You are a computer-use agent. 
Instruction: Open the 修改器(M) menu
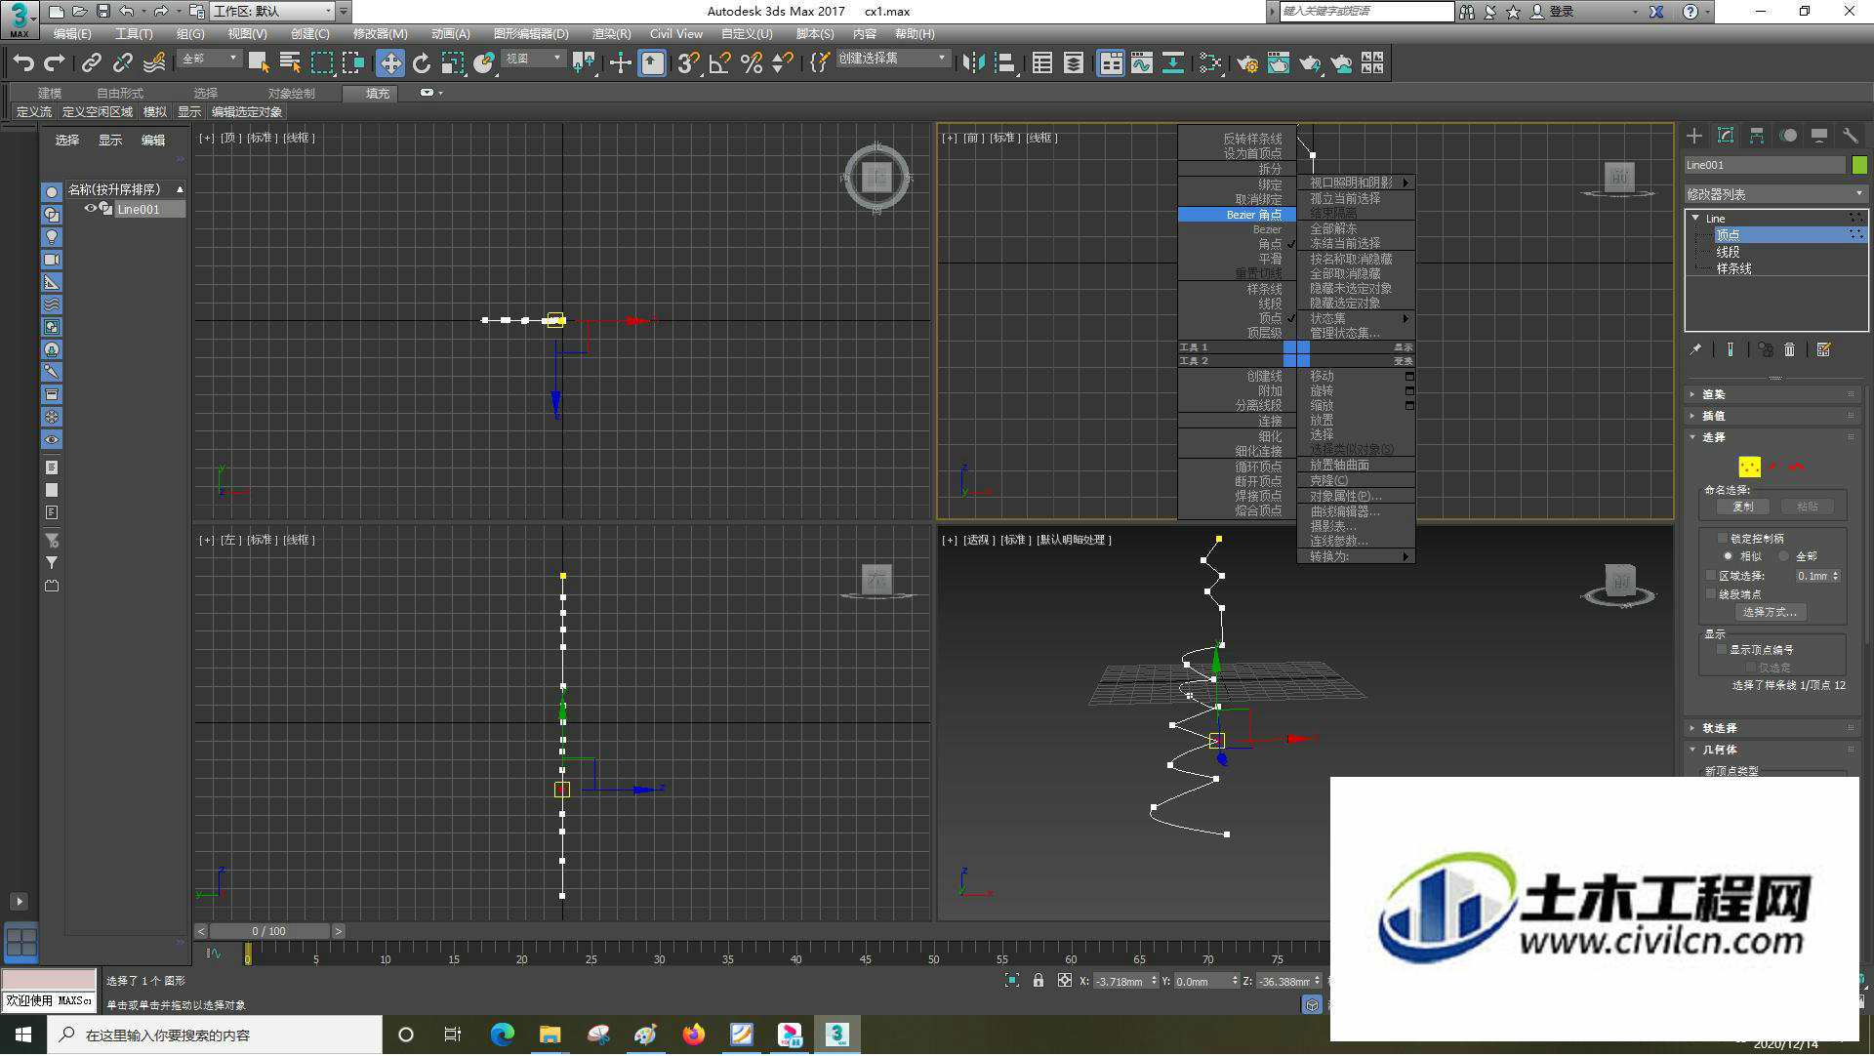point(381,34)
